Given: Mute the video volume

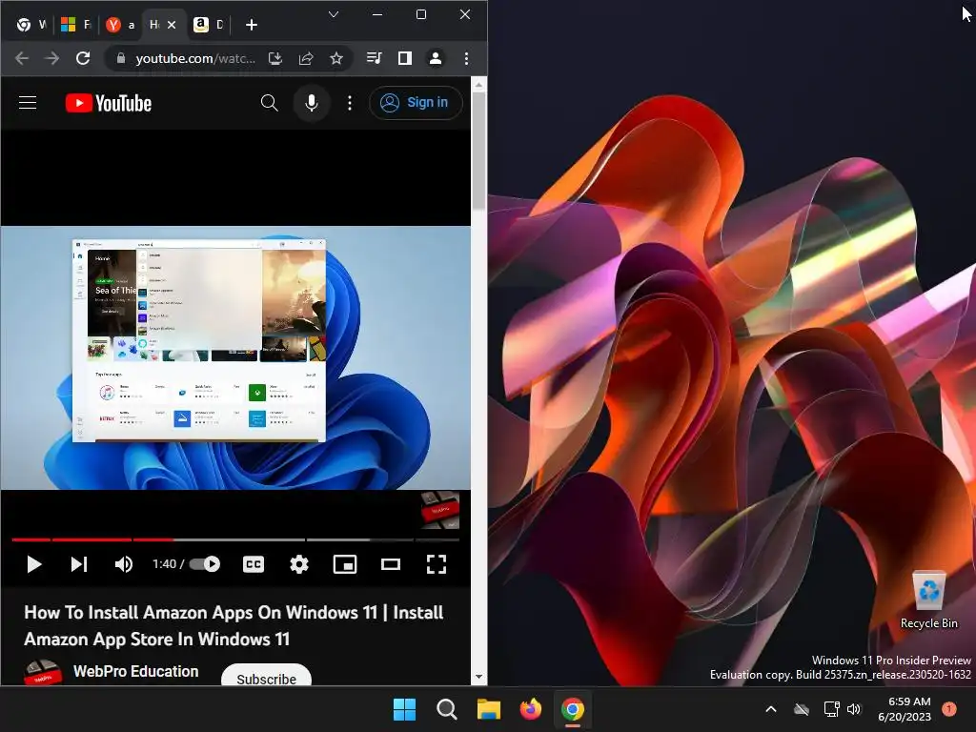Looking at the screenshot, I should click(123, 564).
